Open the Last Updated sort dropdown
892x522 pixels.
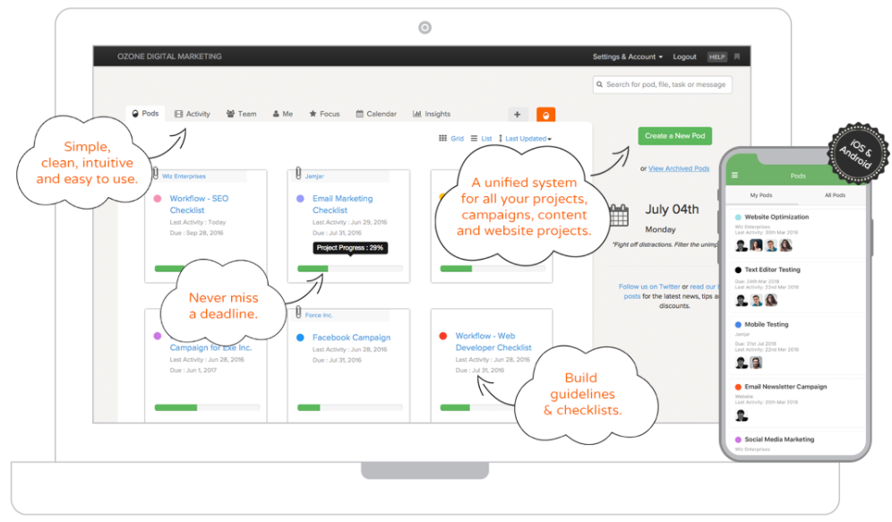(x=525, y=138)
